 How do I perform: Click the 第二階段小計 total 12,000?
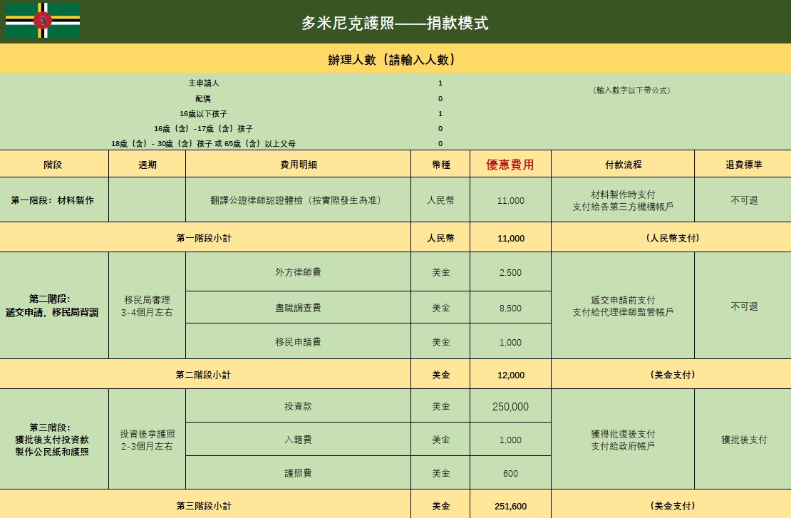[x=510, y=375]
